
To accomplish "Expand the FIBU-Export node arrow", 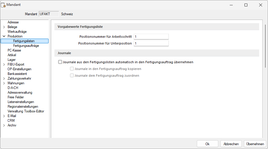I will (x=4, y=64).
